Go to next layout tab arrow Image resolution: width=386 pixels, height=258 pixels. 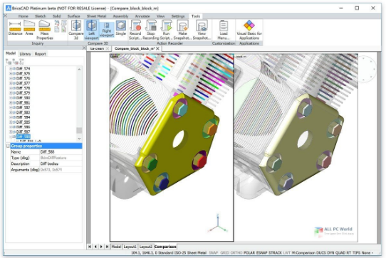[101, 247]
